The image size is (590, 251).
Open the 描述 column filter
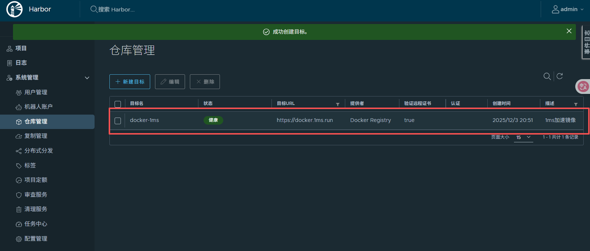pos(576,104)
